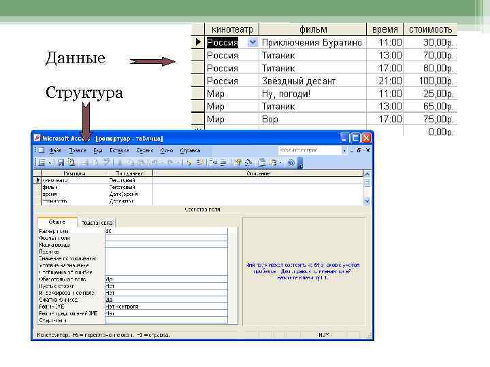Viewport: 490px width, 367px height.
Task: Close the inner table document window
Action: (x=367, y=150)
